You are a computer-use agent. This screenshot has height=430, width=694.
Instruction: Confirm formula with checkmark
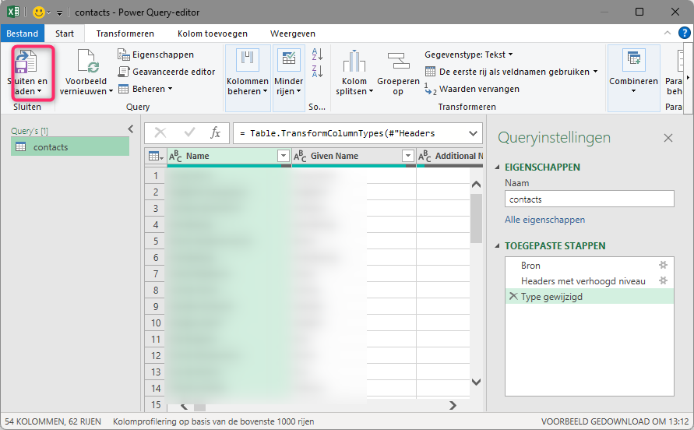(x=189, y=133)
